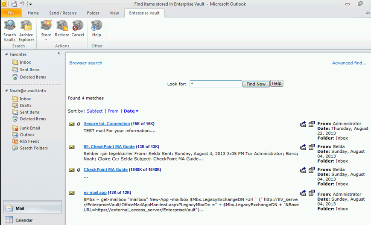Click in the Look for field
This screenshot has height=225, width=371.
click(x=216, y=84)
